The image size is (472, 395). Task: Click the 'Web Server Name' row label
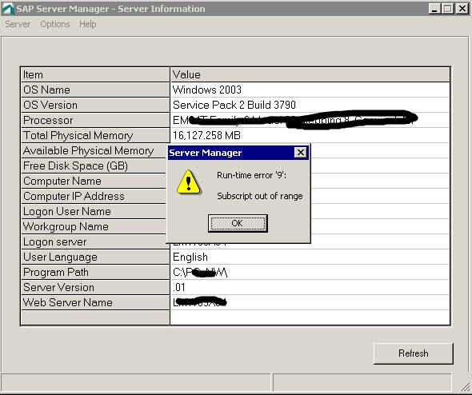(x=95, y=302)
